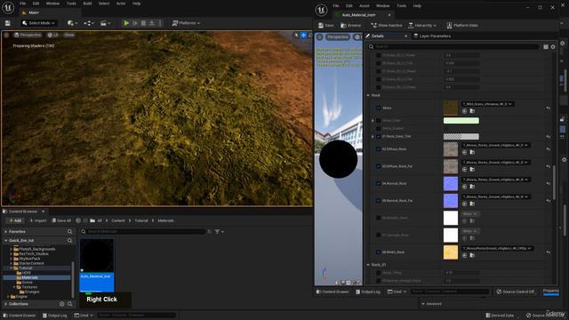Toggle Details property matrix grid icon

(545, 47)
